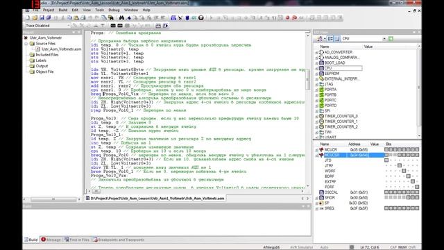Screen dimensions: 444x250
Task: Collapse the Source Files folder
Action: [26, 44]
